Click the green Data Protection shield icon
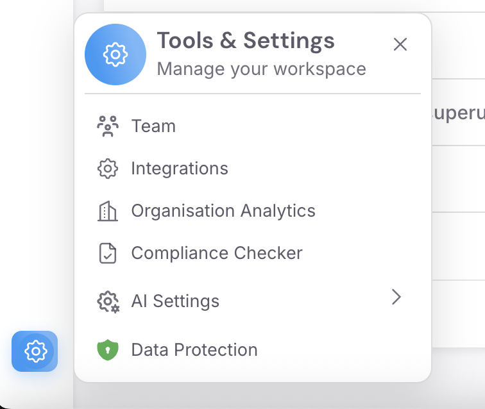The width and height of the screenshot is (485, 409). (108, 350)
